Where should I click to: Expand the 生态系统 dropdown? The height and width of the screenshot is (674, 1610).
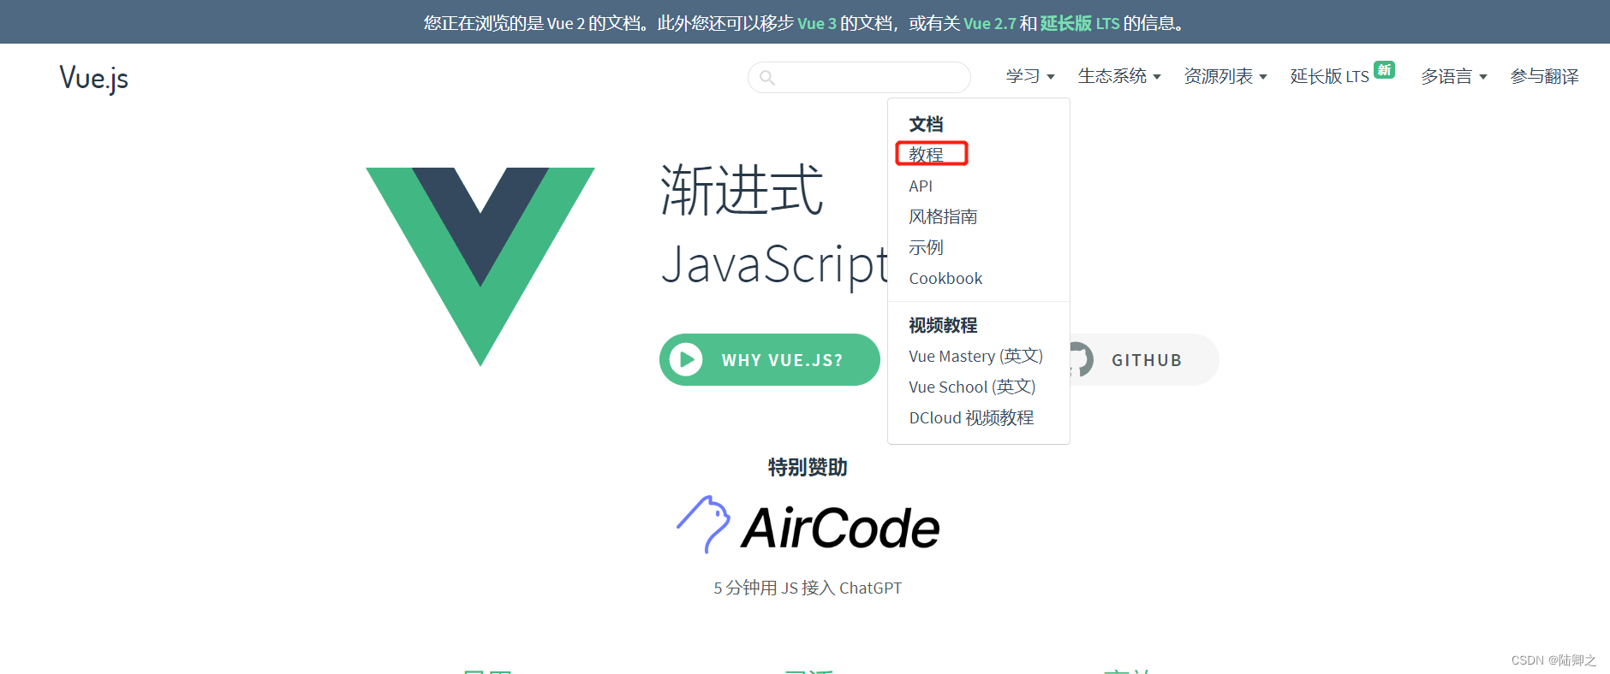[1119, 76]
